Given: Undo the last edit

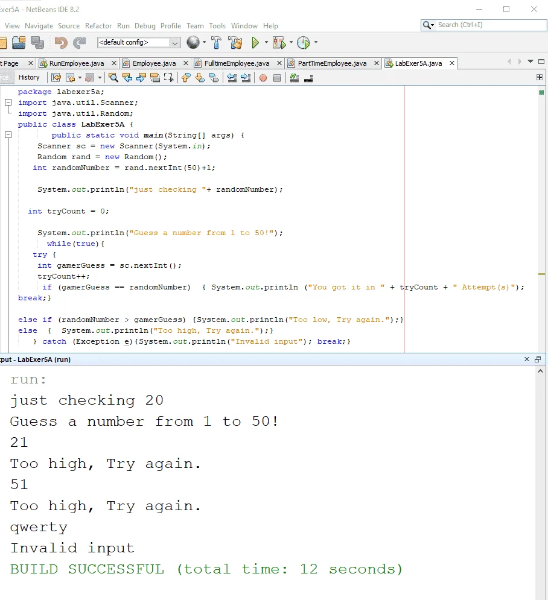Looking at the screenshot, I should (61, 42).
